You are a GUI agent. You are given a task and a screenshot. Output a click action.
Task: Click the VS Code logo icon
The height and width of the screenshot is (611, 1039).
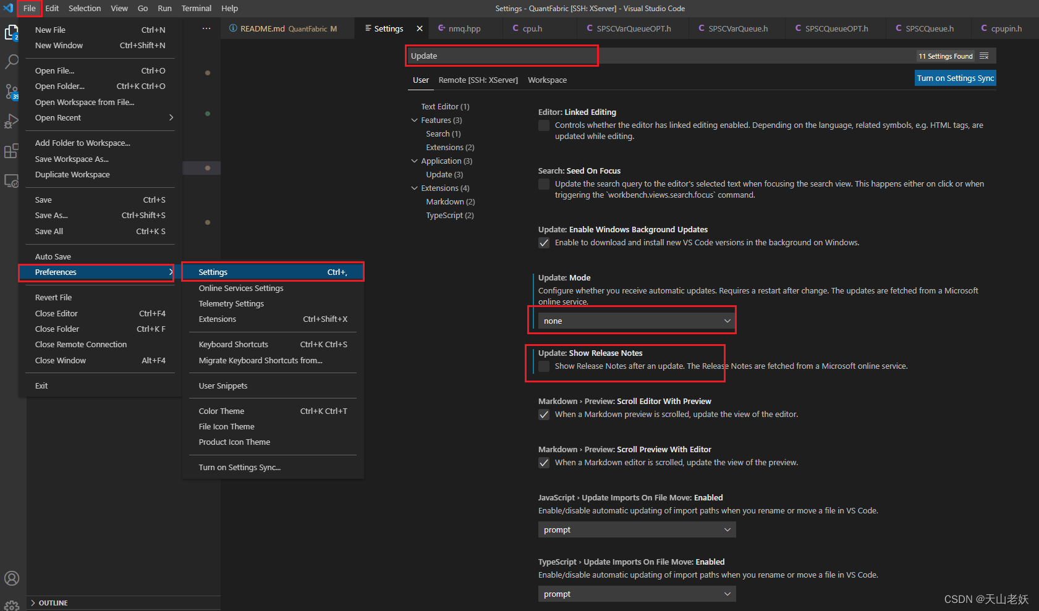pyautogui.click(x=8, y=8)
